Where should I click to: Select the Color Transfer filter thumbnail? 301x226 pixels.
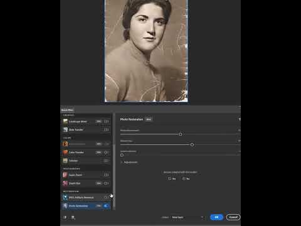[65, 153]
